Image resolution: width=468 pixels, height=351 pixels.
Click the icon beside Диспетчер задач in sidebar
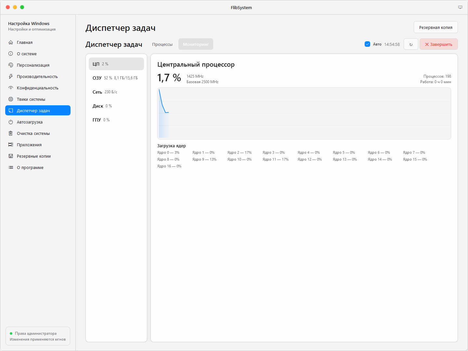(11, 111)
